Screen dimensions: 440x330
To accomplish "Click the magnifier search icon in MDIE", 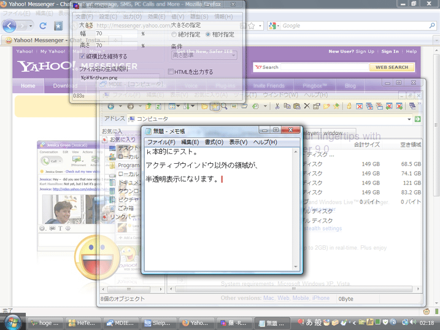I will click(224, 106).
